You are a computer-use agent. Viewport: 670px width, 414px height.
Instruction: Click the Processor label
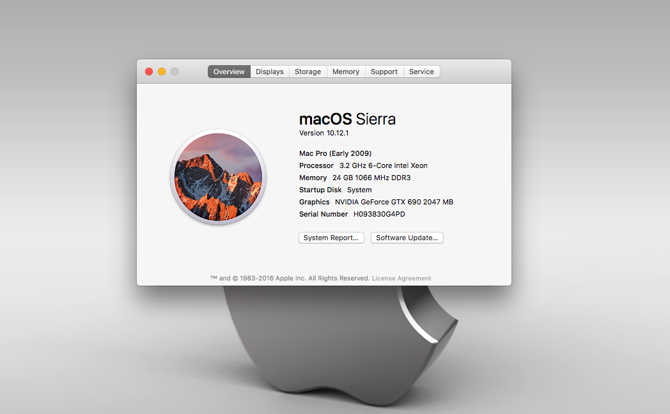(316, 165)
